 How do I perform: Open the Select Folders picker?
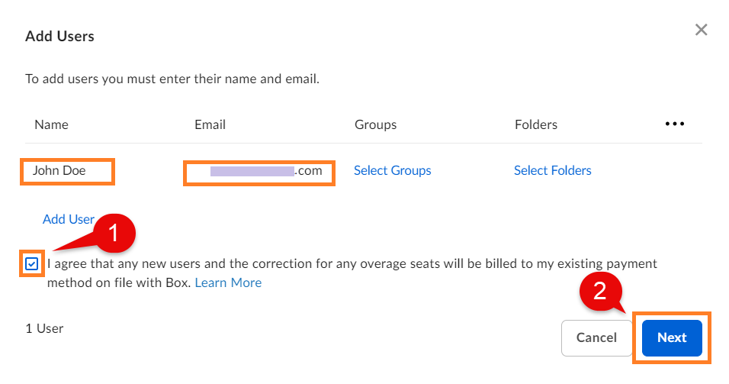pyautogui.click(x=552, y=171)
